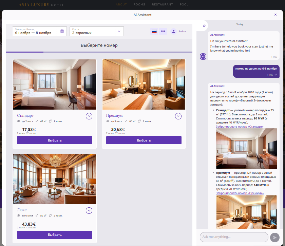Viewport: 285px width, 246px height.
Task: Focus the Ask me anything chat input
Action: click(234, 237)
